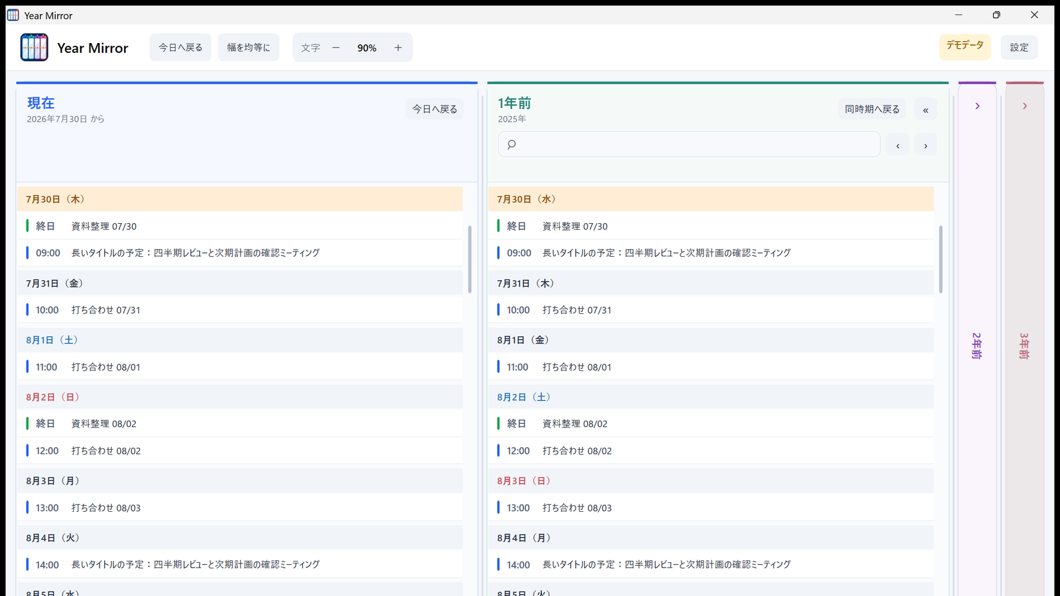Viewport: 1060px width, 596px height.
Task: Click the vertical 2年前 label
Action: [977, 346]
